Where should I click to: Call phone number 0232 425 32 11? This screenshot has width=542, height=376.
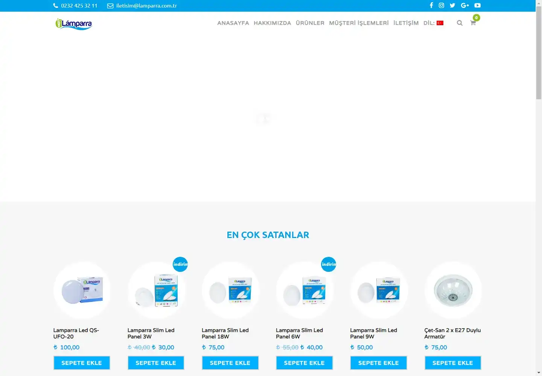point(79,6)
